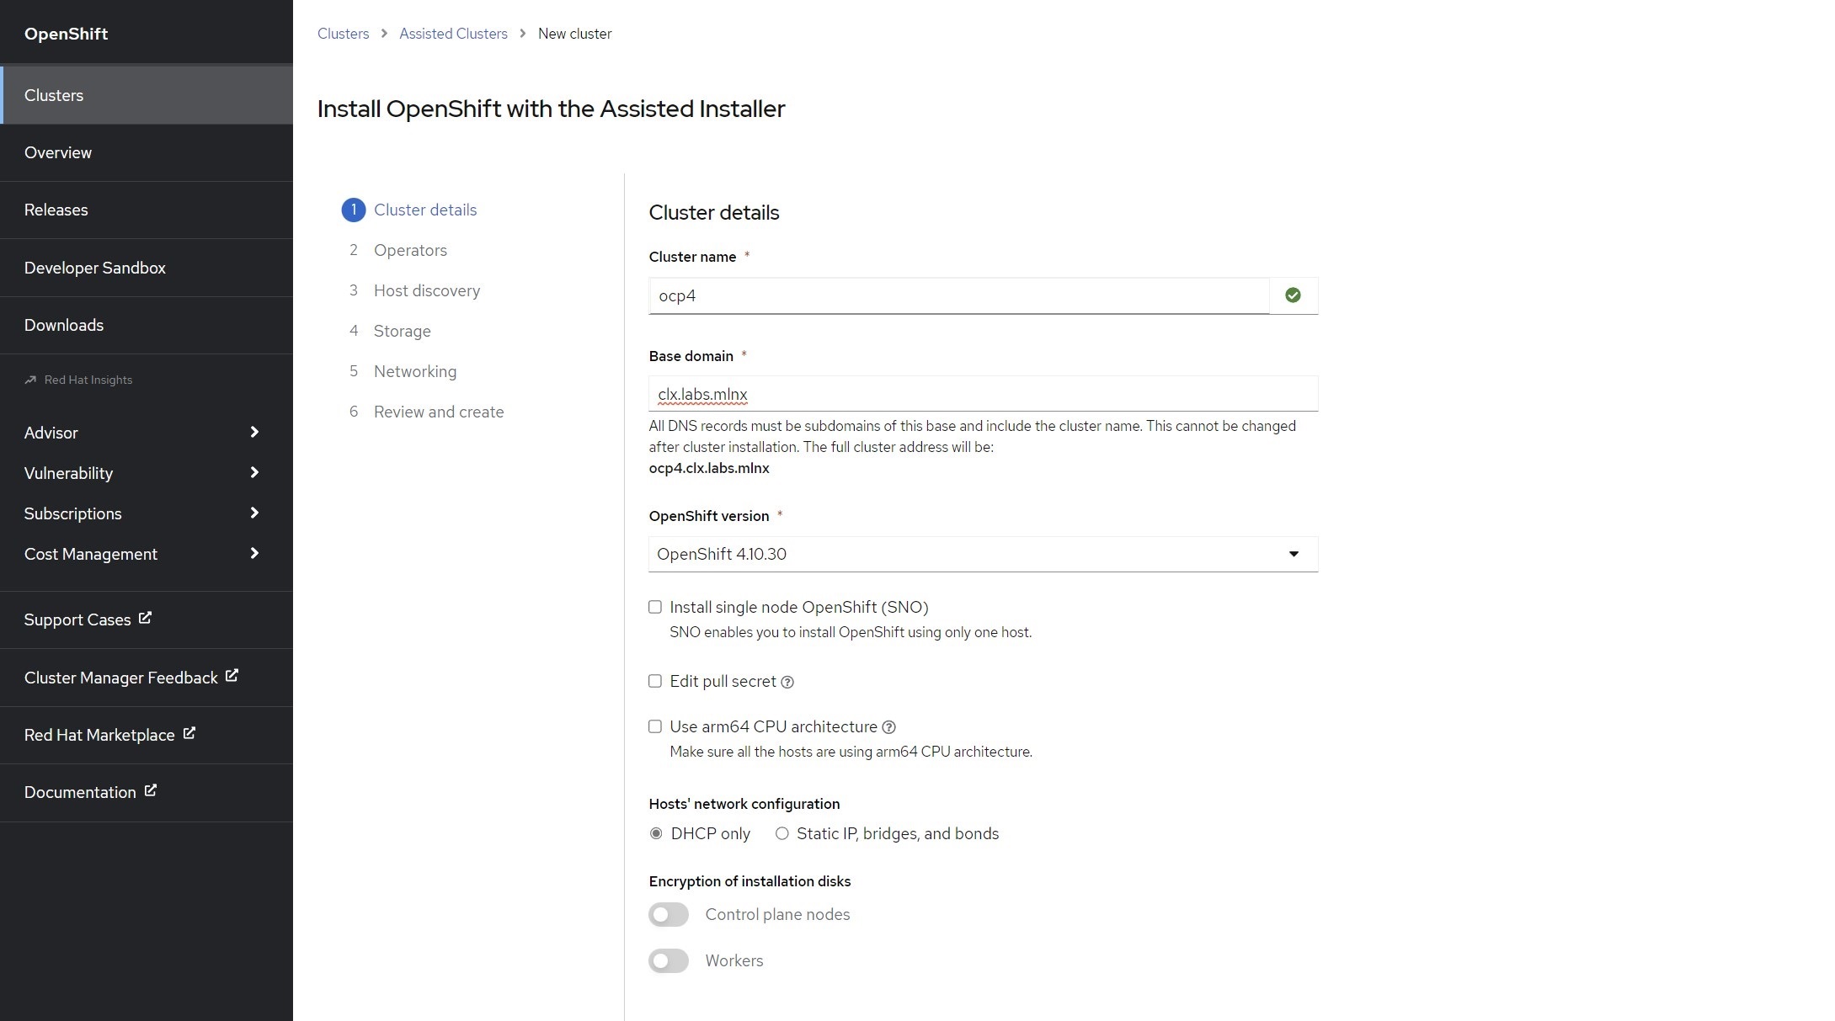1835x1021 pixels.
Task: Click the OpenShift logo text in sidebar header
Action: click(67, 34)
